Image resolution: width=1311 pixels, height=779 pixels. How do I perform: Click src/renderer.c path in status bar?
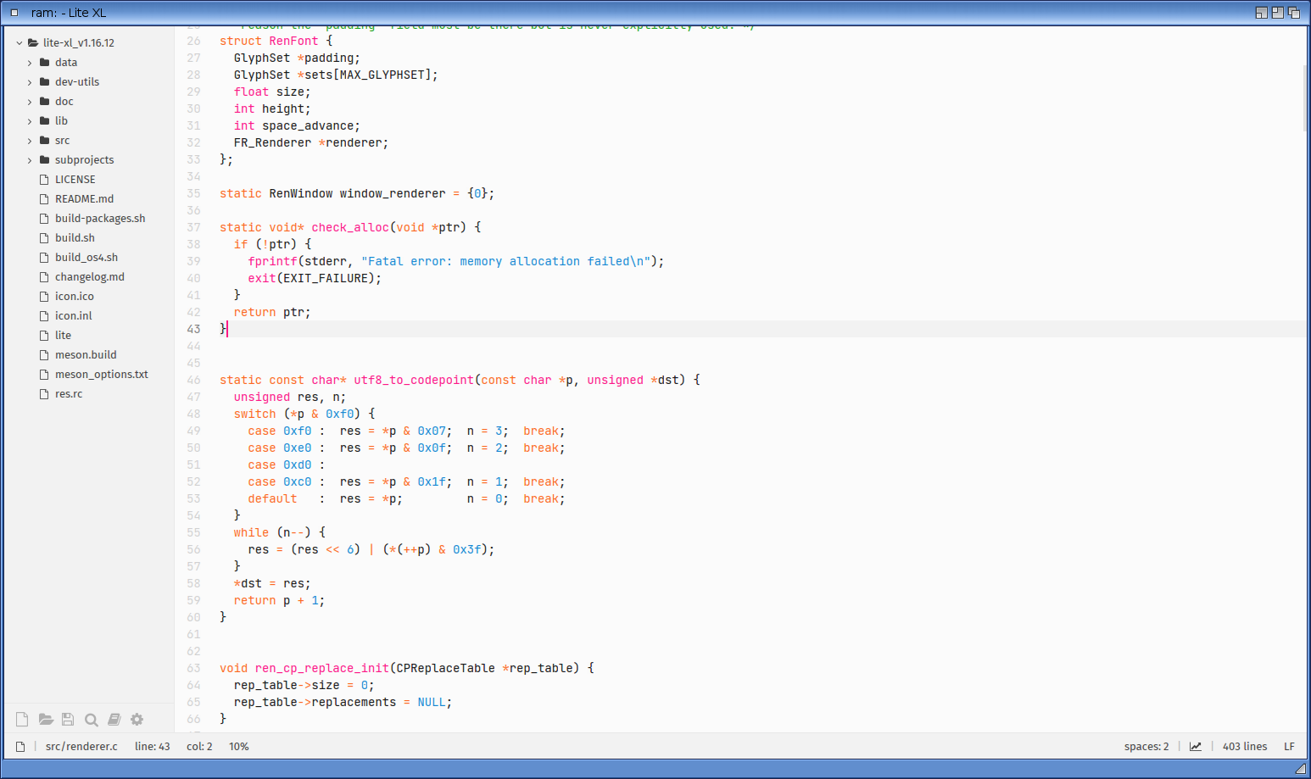click(81, 747)
